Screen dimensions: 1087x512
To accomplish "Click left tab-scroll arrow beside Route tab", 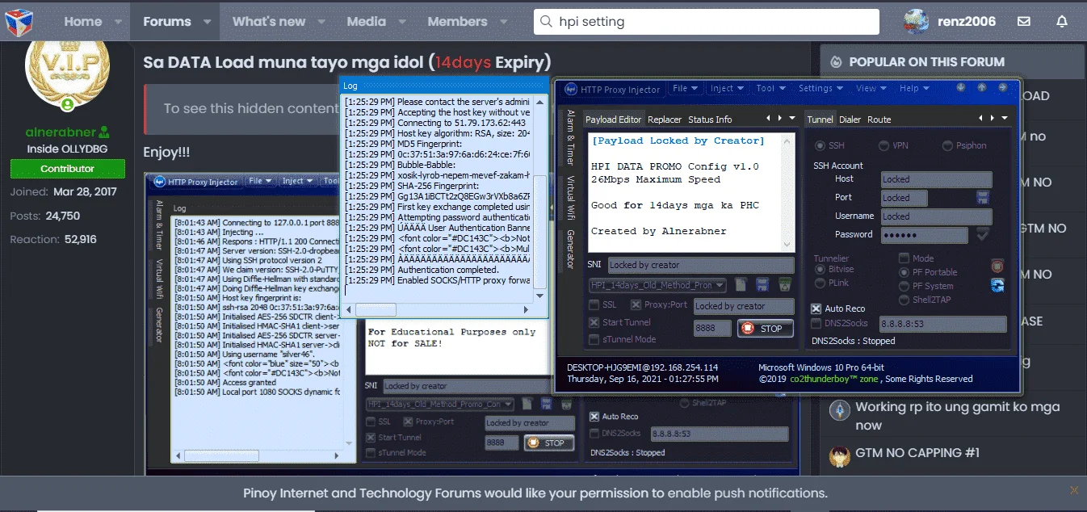I will coord(981,119).
